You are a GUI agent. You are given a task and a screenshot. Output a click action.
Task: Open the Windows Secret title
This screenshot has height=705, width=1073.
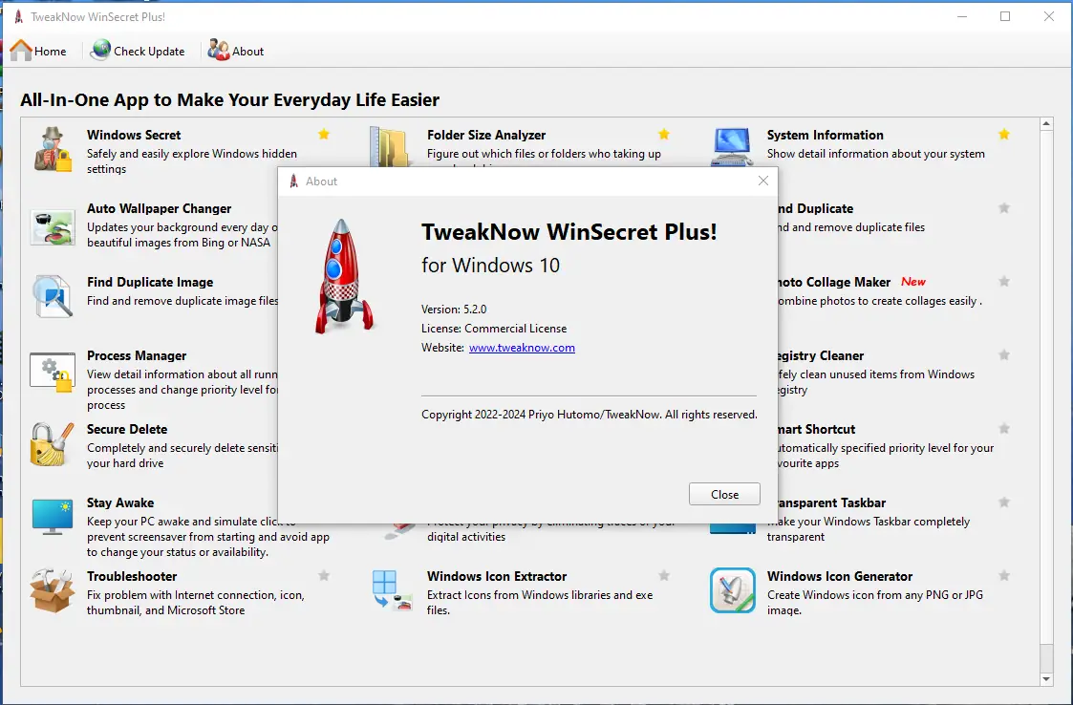click(134, 135)
